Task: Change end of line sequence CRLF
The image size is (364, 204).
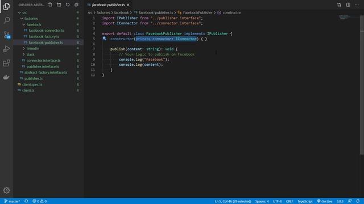Action: click(x=289, y=201)
